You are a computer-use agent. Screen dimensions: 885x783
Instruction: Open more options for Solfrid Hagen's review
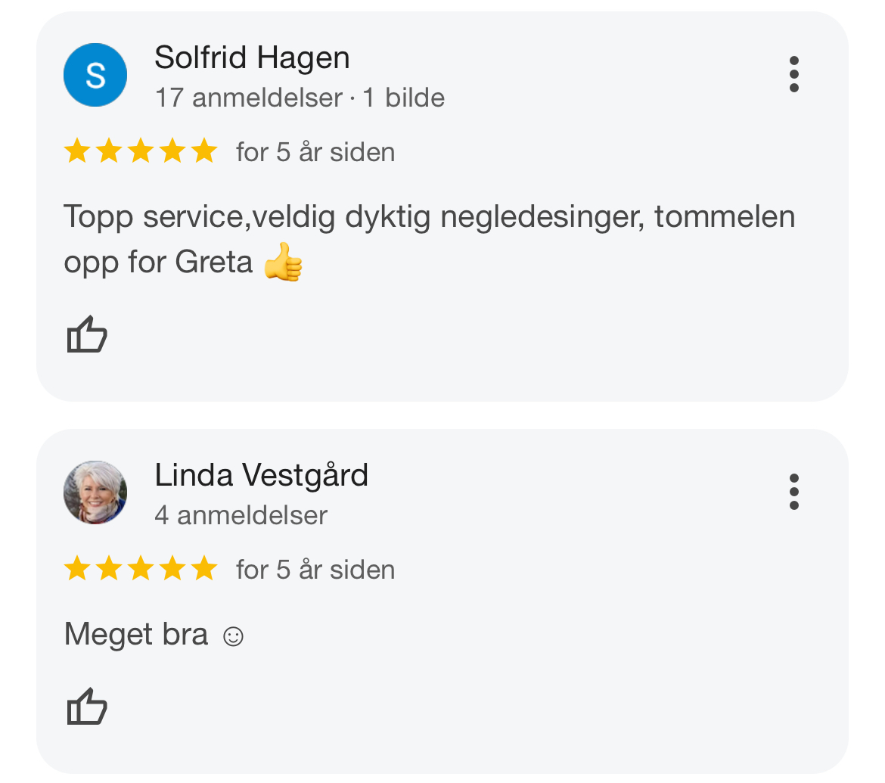coord(793,74)
